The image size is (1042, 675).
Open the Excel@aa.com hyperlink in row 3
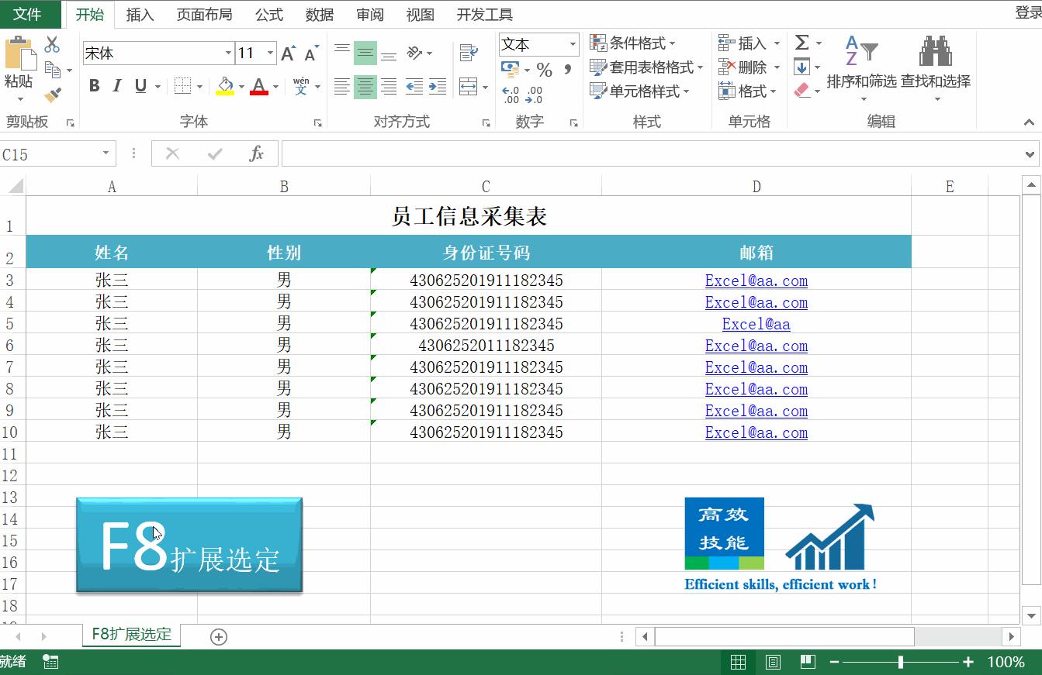pyautogui.click(x=756, y=281)
